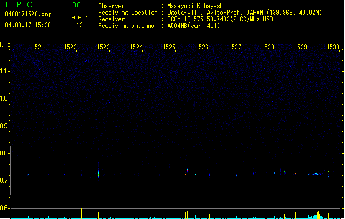Click the 1527 time axis marker
Viewport: 345px width, 219px height.
tap(235, 47)
